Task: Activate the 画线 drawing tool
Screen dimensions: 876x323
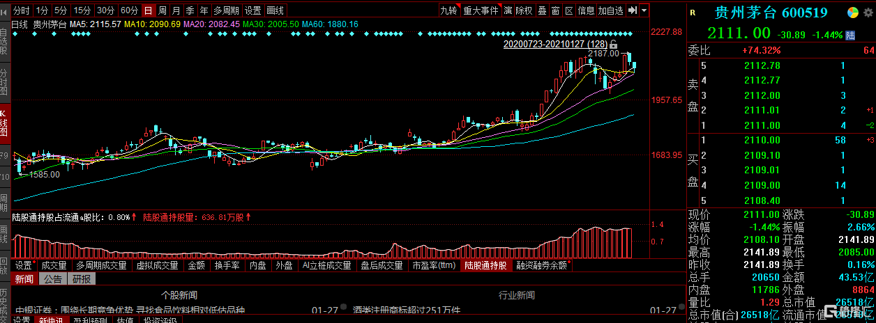Action: pos(275,10)
